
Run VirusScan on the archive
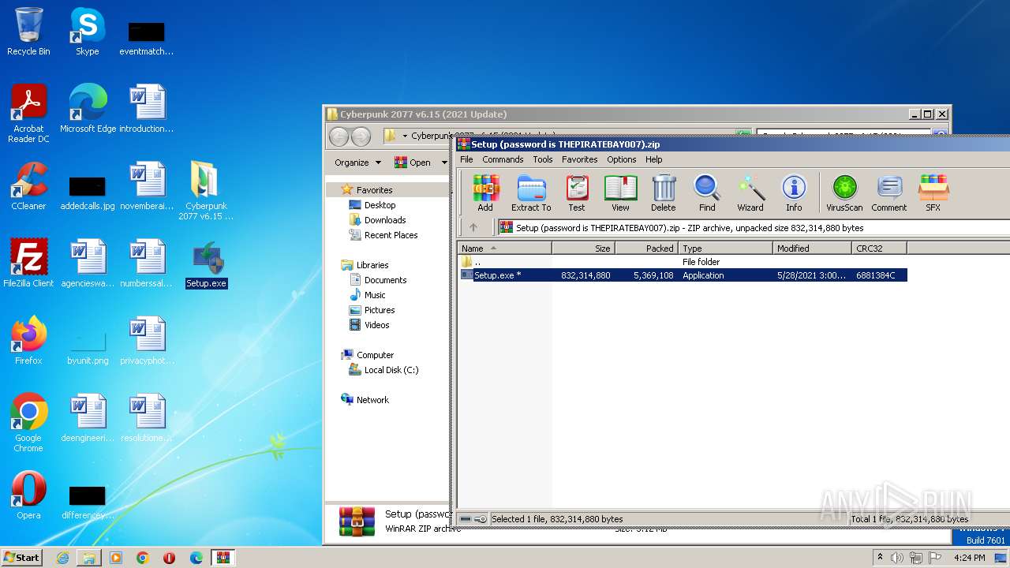pyautogui.click(x=844, y=193)
